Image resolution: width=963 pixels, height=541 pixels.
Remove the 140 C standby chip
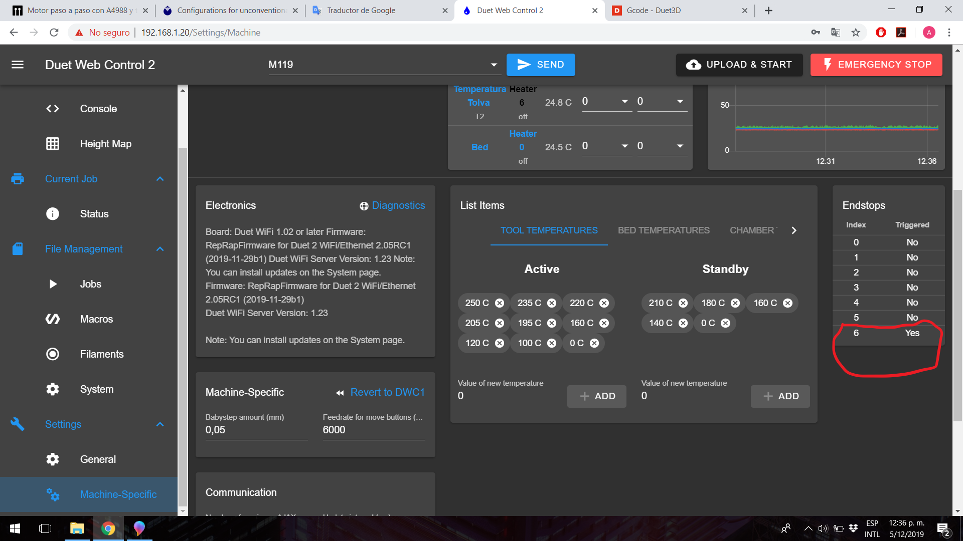683,323
